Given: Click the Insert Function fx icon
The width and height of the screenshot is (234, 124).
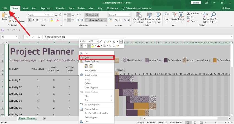Looking at the screenshot, I should point(39,37).
